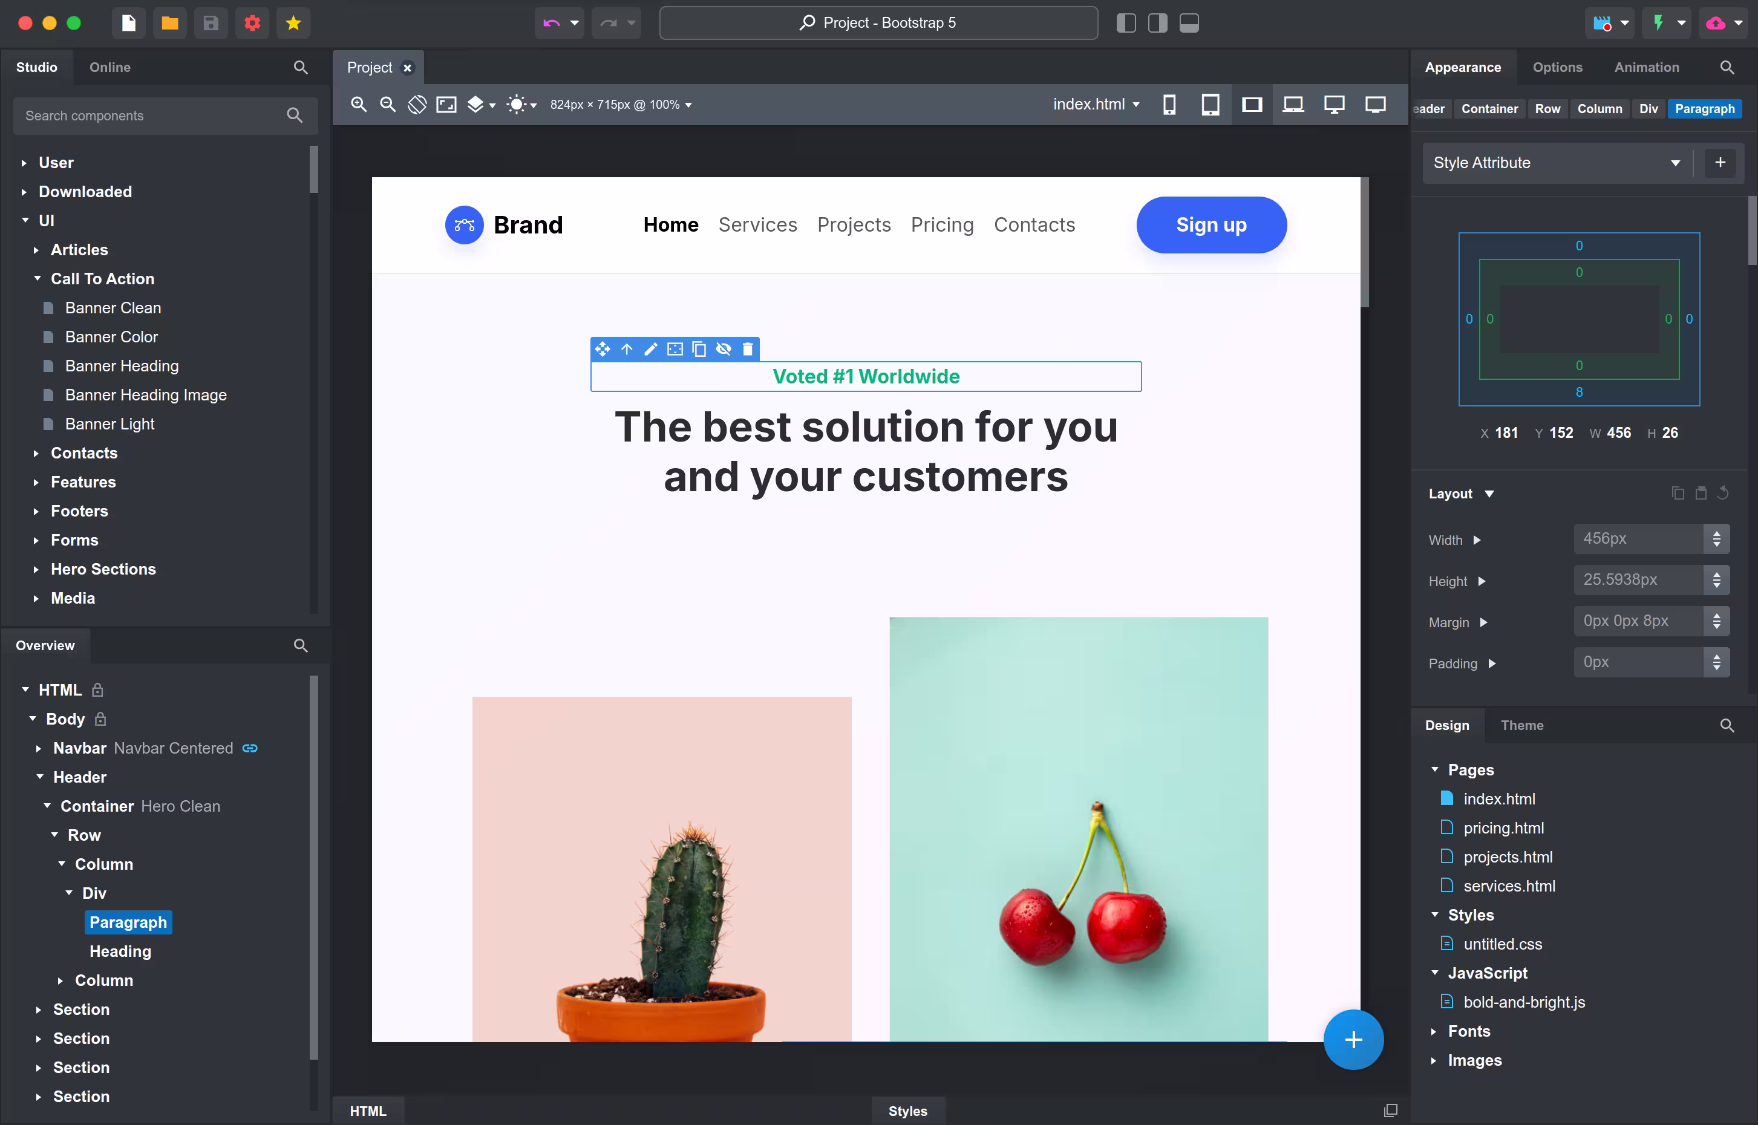This screenshot has width=1758, height=1125.
Task: Click the rotate canvas icon in canvas toolbar
Action: [417, 105]
